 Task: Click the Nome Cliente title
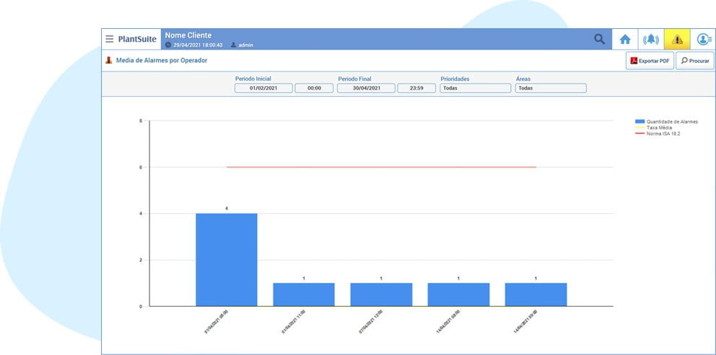tap(188, 35)
